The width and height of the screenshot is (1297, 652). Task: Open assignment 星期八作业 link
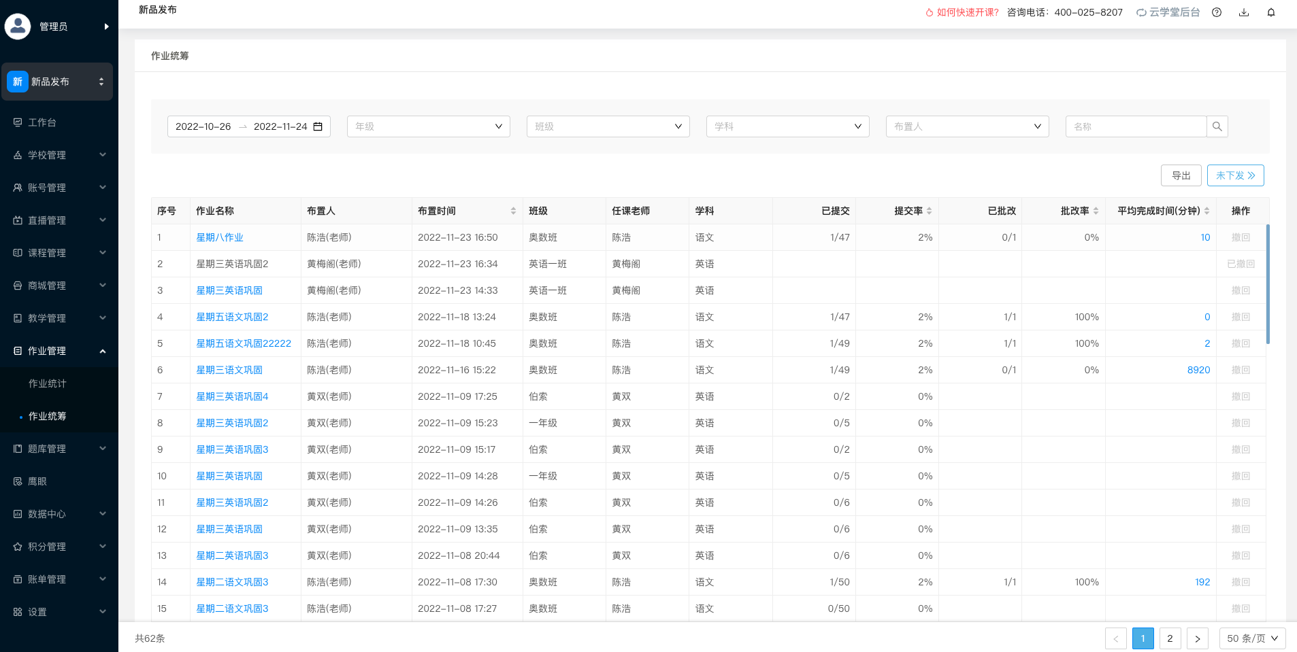point(219,237)
